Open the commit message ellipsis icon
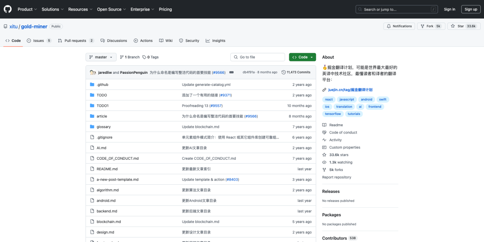This screenshot has height=242, width=484. point(232,72)
